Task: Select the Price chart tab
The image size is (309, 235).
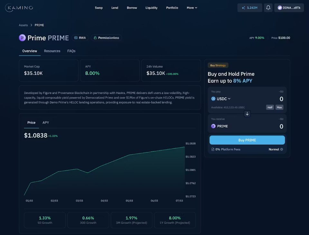Action: 31,122
